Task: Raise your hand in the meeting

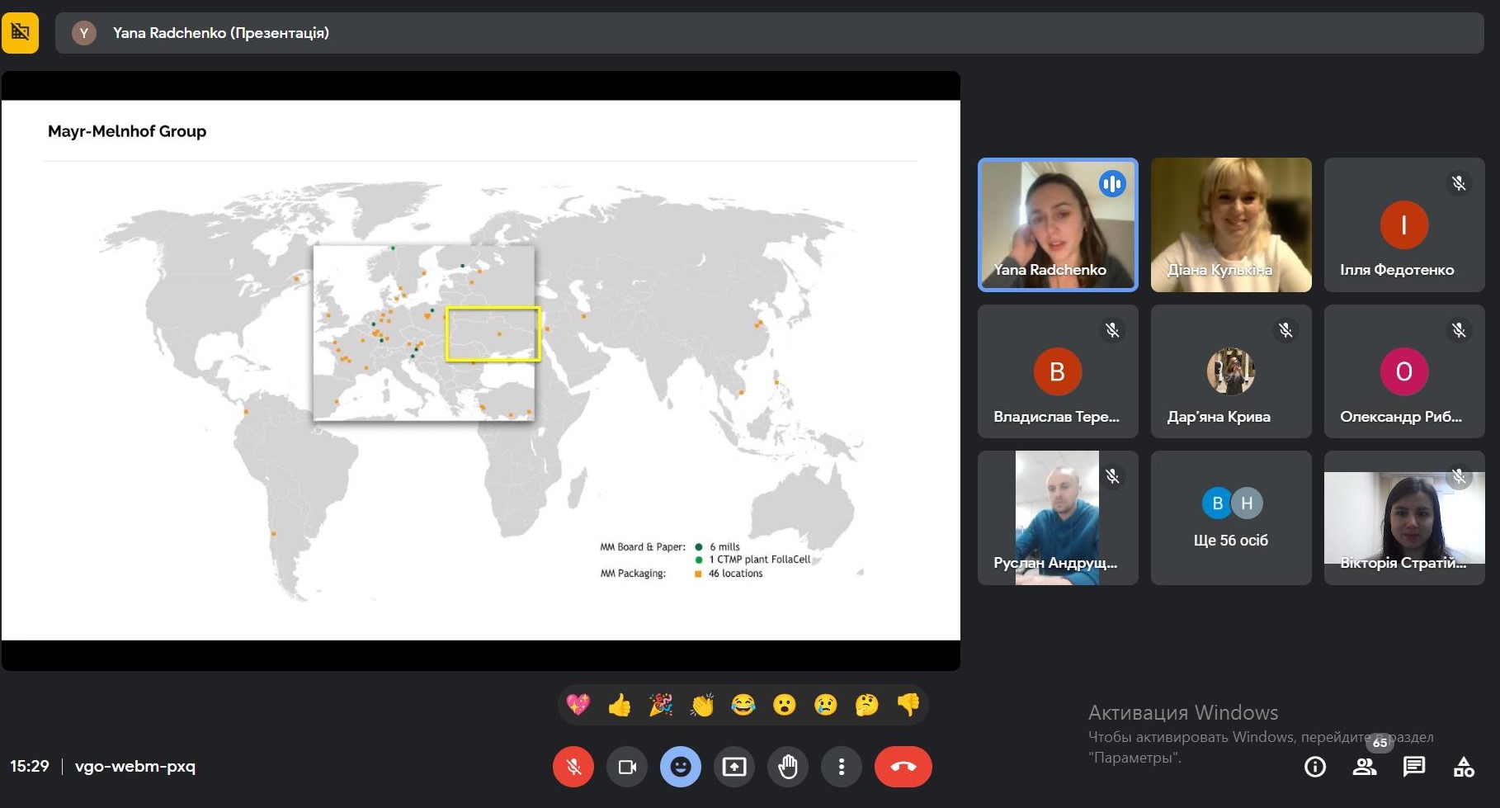Action: [x=788, y=767]
